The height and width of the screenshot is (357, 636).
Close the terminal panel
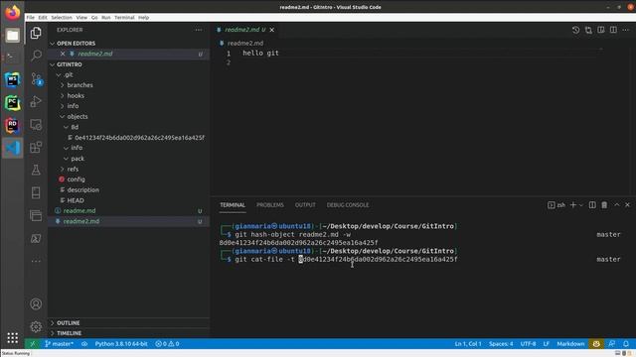point(627,205)
